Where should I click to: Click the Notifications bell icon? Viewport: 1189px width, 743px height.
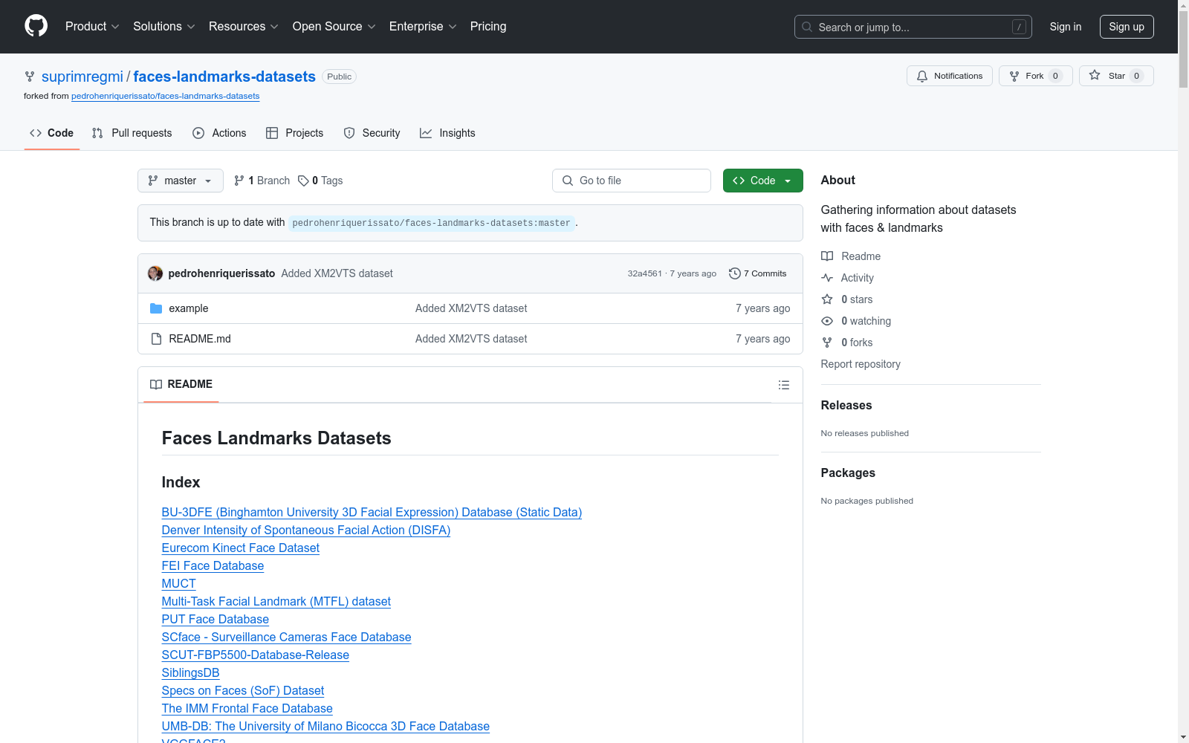tap(922, 76)
